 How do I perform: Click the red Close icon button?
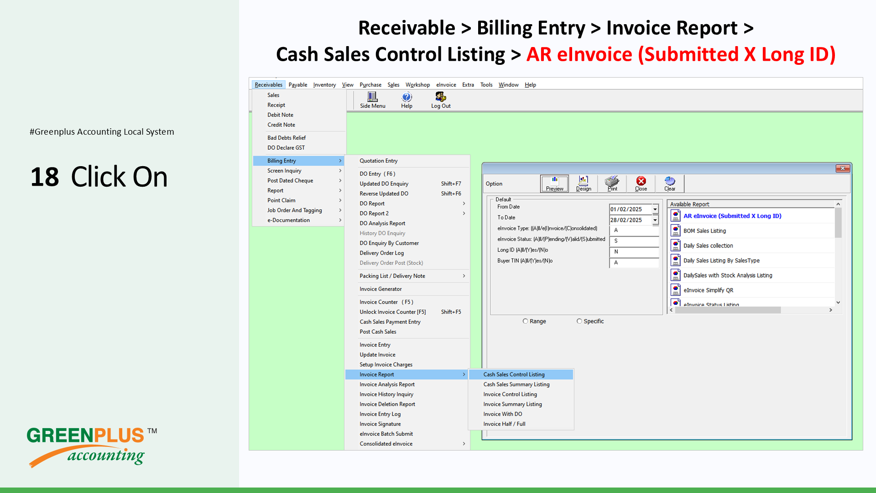(641, 184)
